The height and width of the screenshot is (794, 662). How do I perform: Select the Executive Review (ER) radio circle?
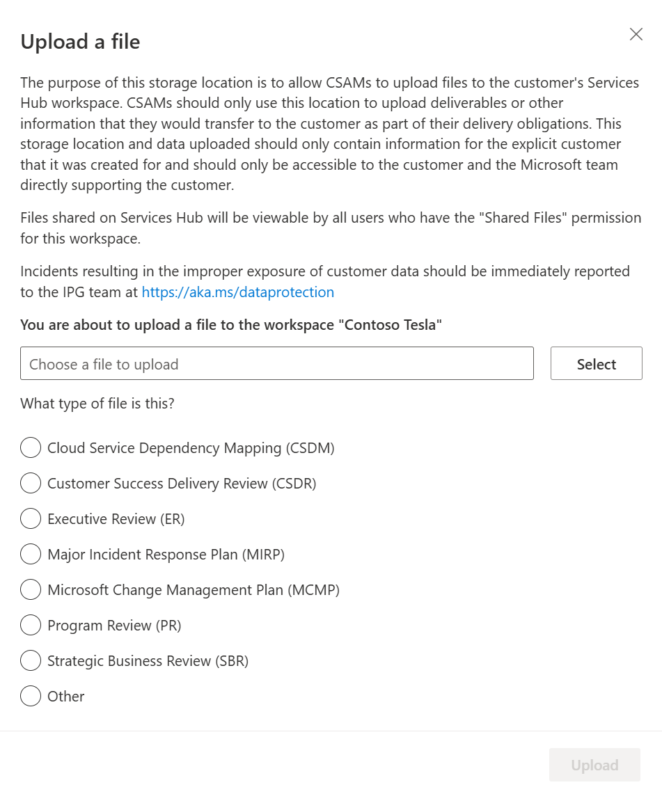point(31,518)
